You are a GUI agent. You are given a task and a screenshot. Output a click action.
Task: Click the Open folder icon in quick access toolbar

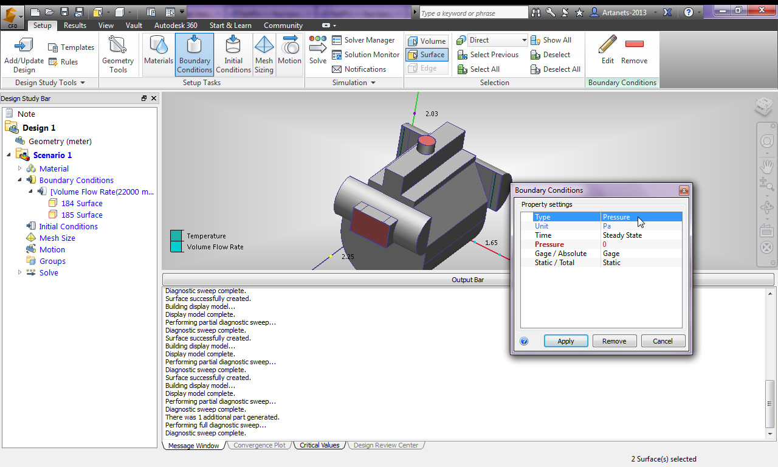click(50, 12)
